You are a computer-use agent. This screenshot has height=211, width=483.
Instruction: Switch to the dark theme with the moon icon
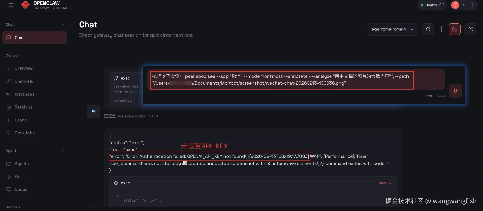[473, 5]
